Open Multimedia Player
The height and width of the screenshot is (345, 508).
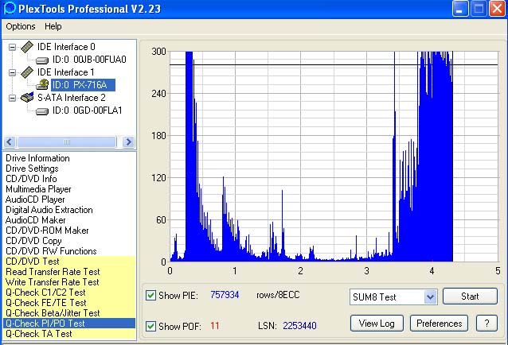pos(38,189)
